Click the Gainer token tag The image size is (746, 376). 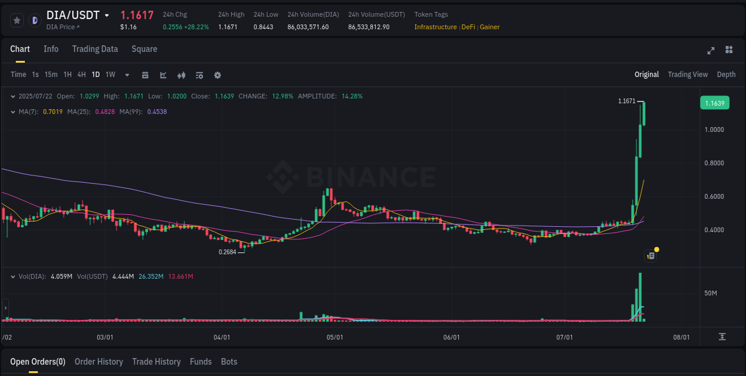489,26
